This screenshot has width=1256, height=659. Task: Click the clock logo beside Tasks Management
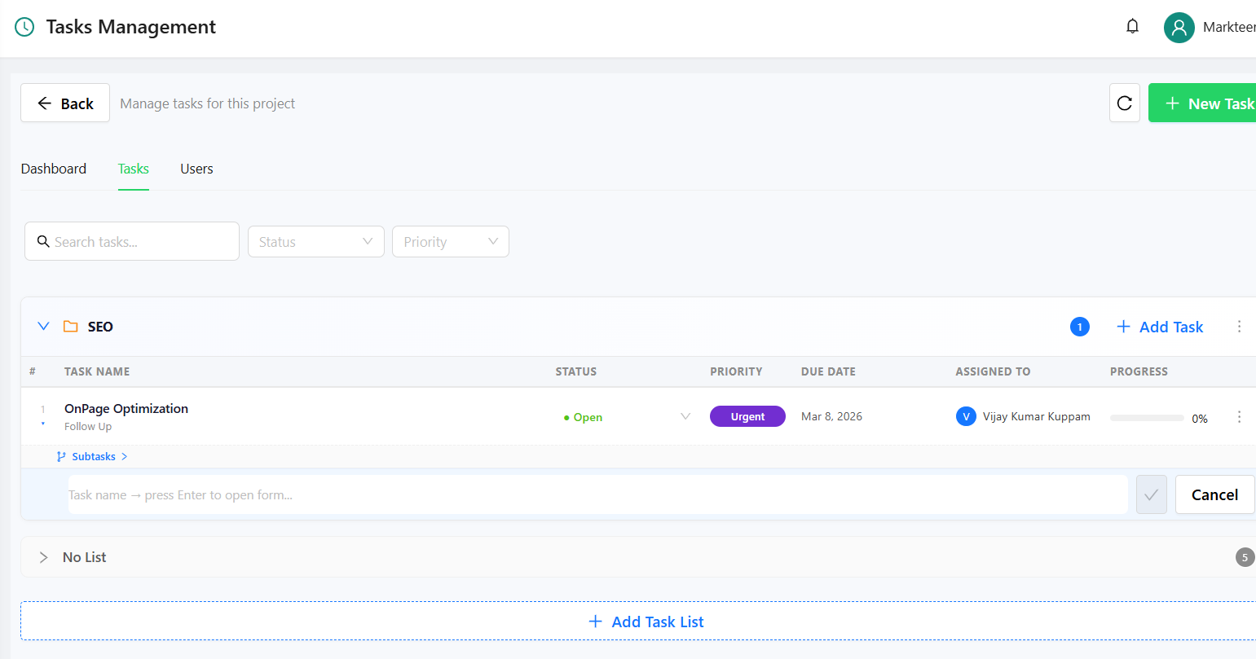point(24,26)
